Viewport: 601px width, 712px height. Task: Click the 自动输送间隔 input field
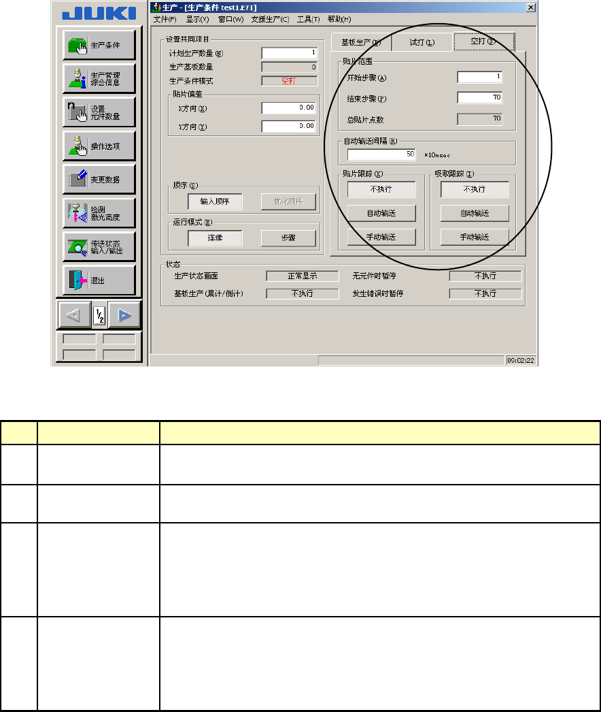[381, 155]
